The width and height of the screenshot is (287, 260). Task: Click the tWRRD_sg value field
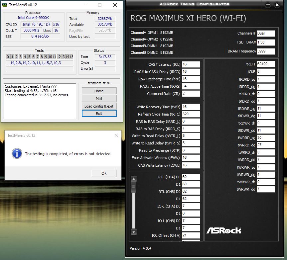coord(266,138)
